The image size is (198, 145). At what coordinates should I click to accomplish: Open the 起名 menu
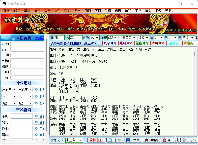pyautogui.click(x=17, y=11)
